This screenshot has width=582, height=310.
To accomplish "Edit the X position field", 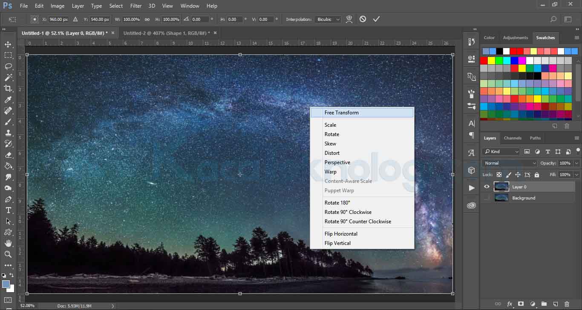I will (x=58, y=19).
